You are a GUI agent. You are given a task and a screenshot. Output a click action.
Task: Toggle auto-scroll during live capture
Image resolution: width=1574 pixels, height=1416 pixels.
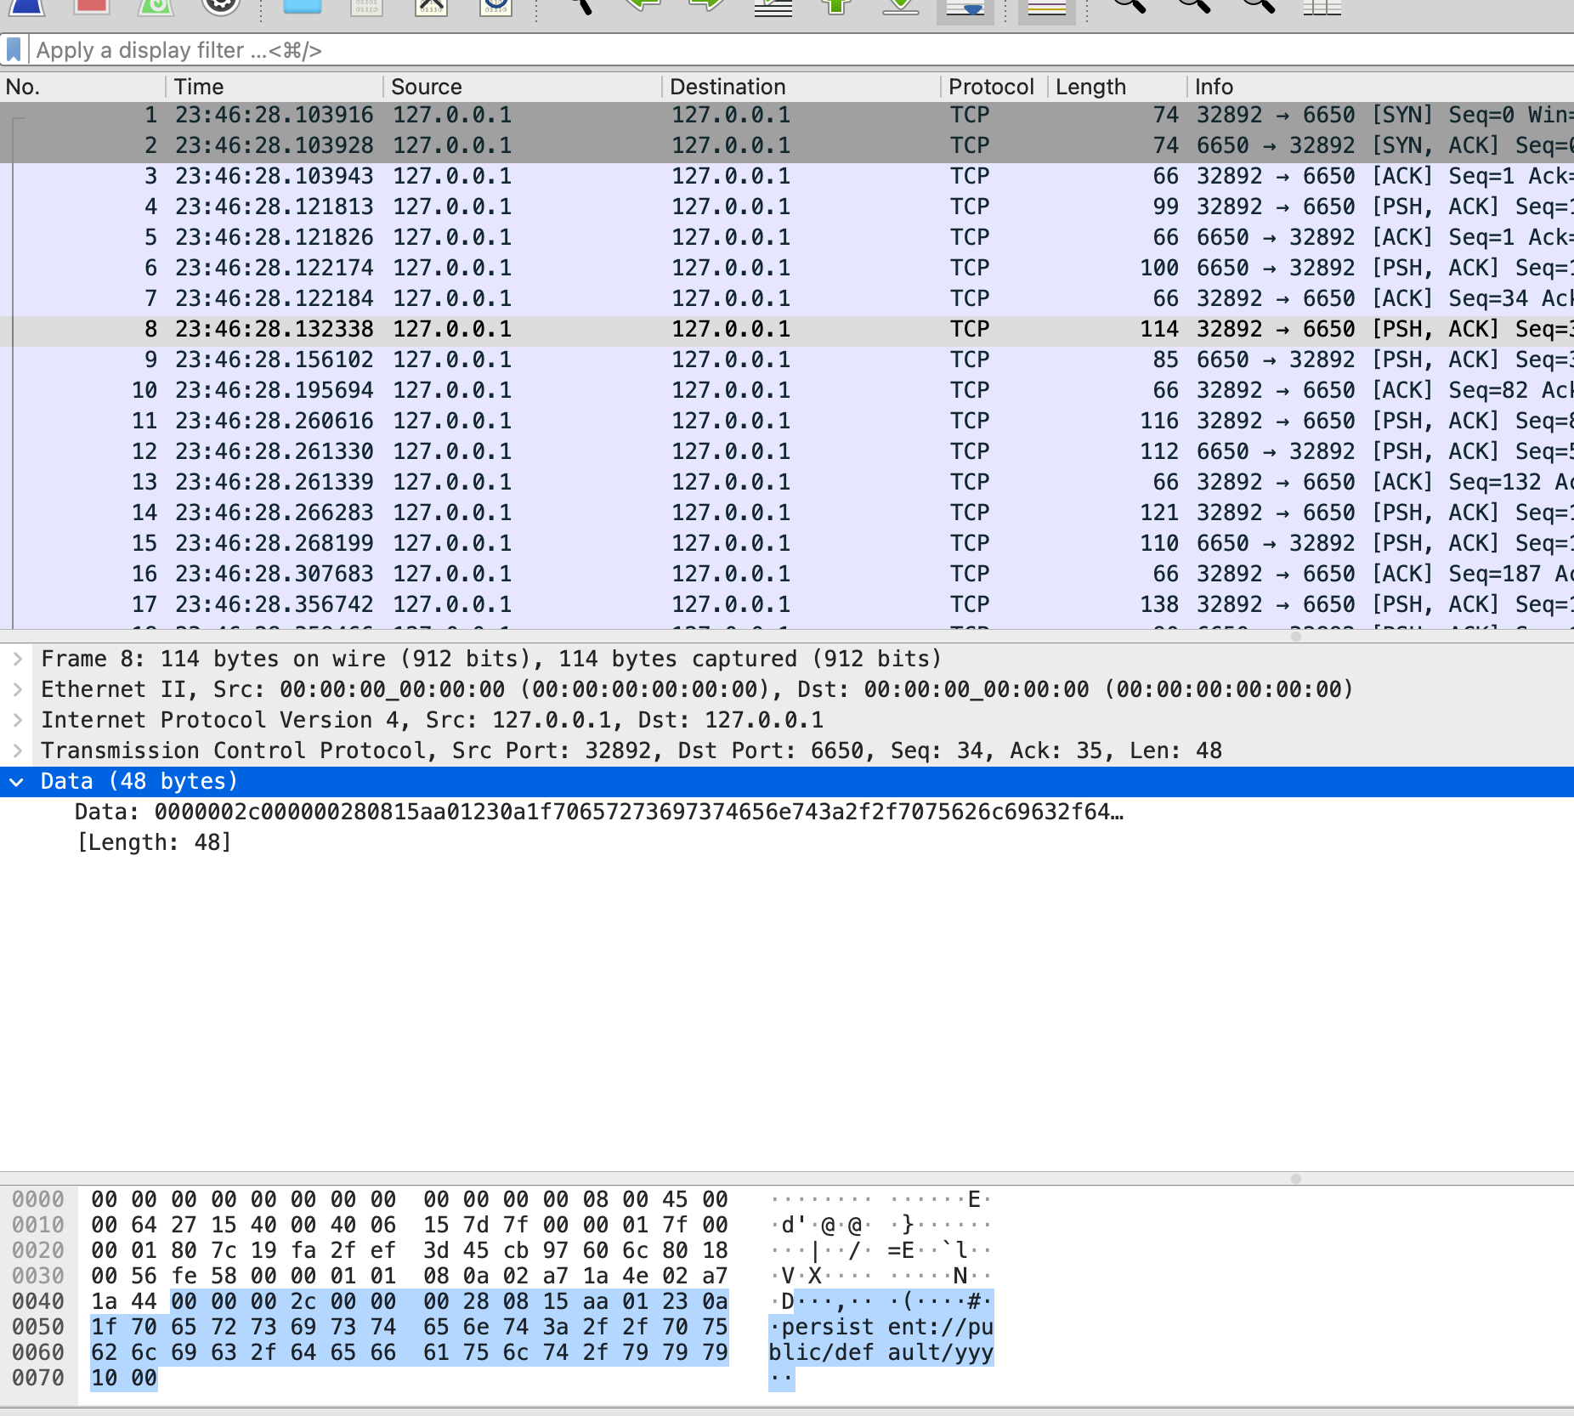[965, 8]
